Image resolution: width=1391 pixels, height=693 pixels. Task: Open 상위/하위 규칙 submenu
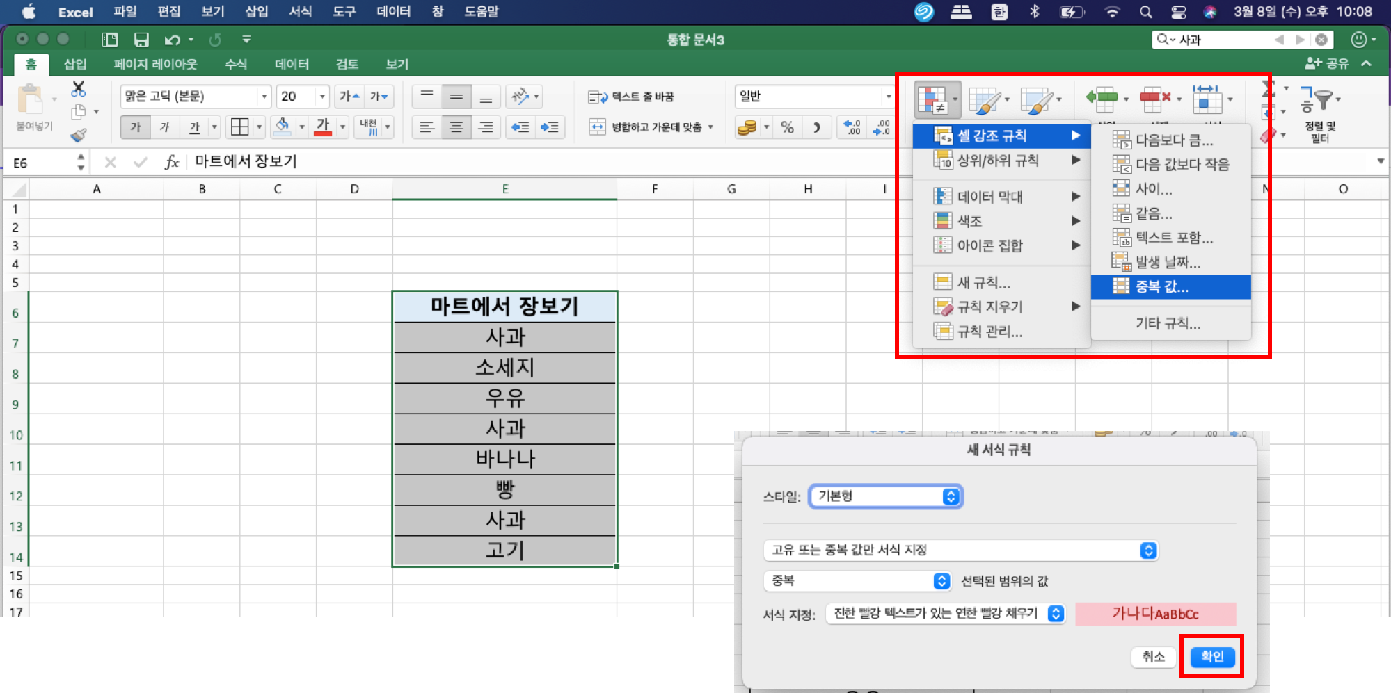1001,161
